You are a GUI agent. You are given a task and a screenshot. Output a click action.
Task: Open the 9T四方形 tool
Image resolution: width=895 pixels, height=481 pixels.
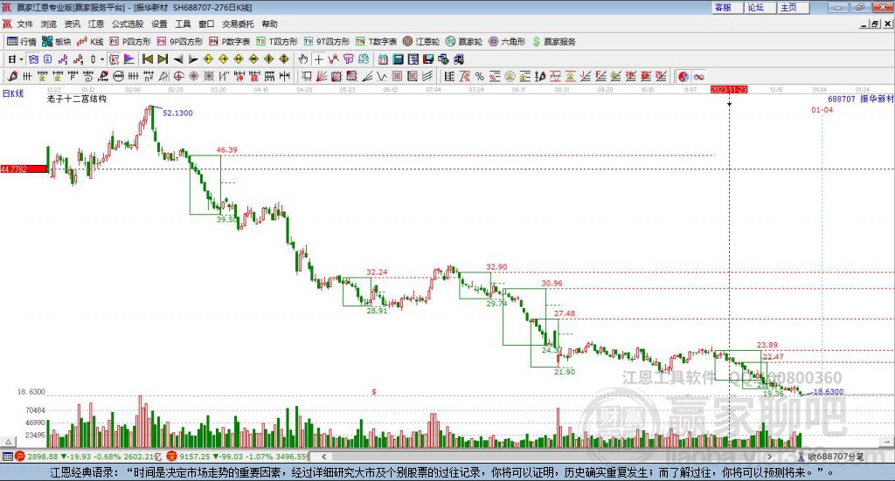(x=327, y=42)
